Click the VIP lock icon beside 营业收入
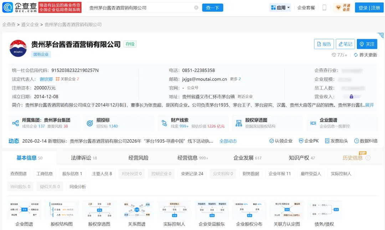The height and width of the screenshot is (230, 385). (351, 97)
